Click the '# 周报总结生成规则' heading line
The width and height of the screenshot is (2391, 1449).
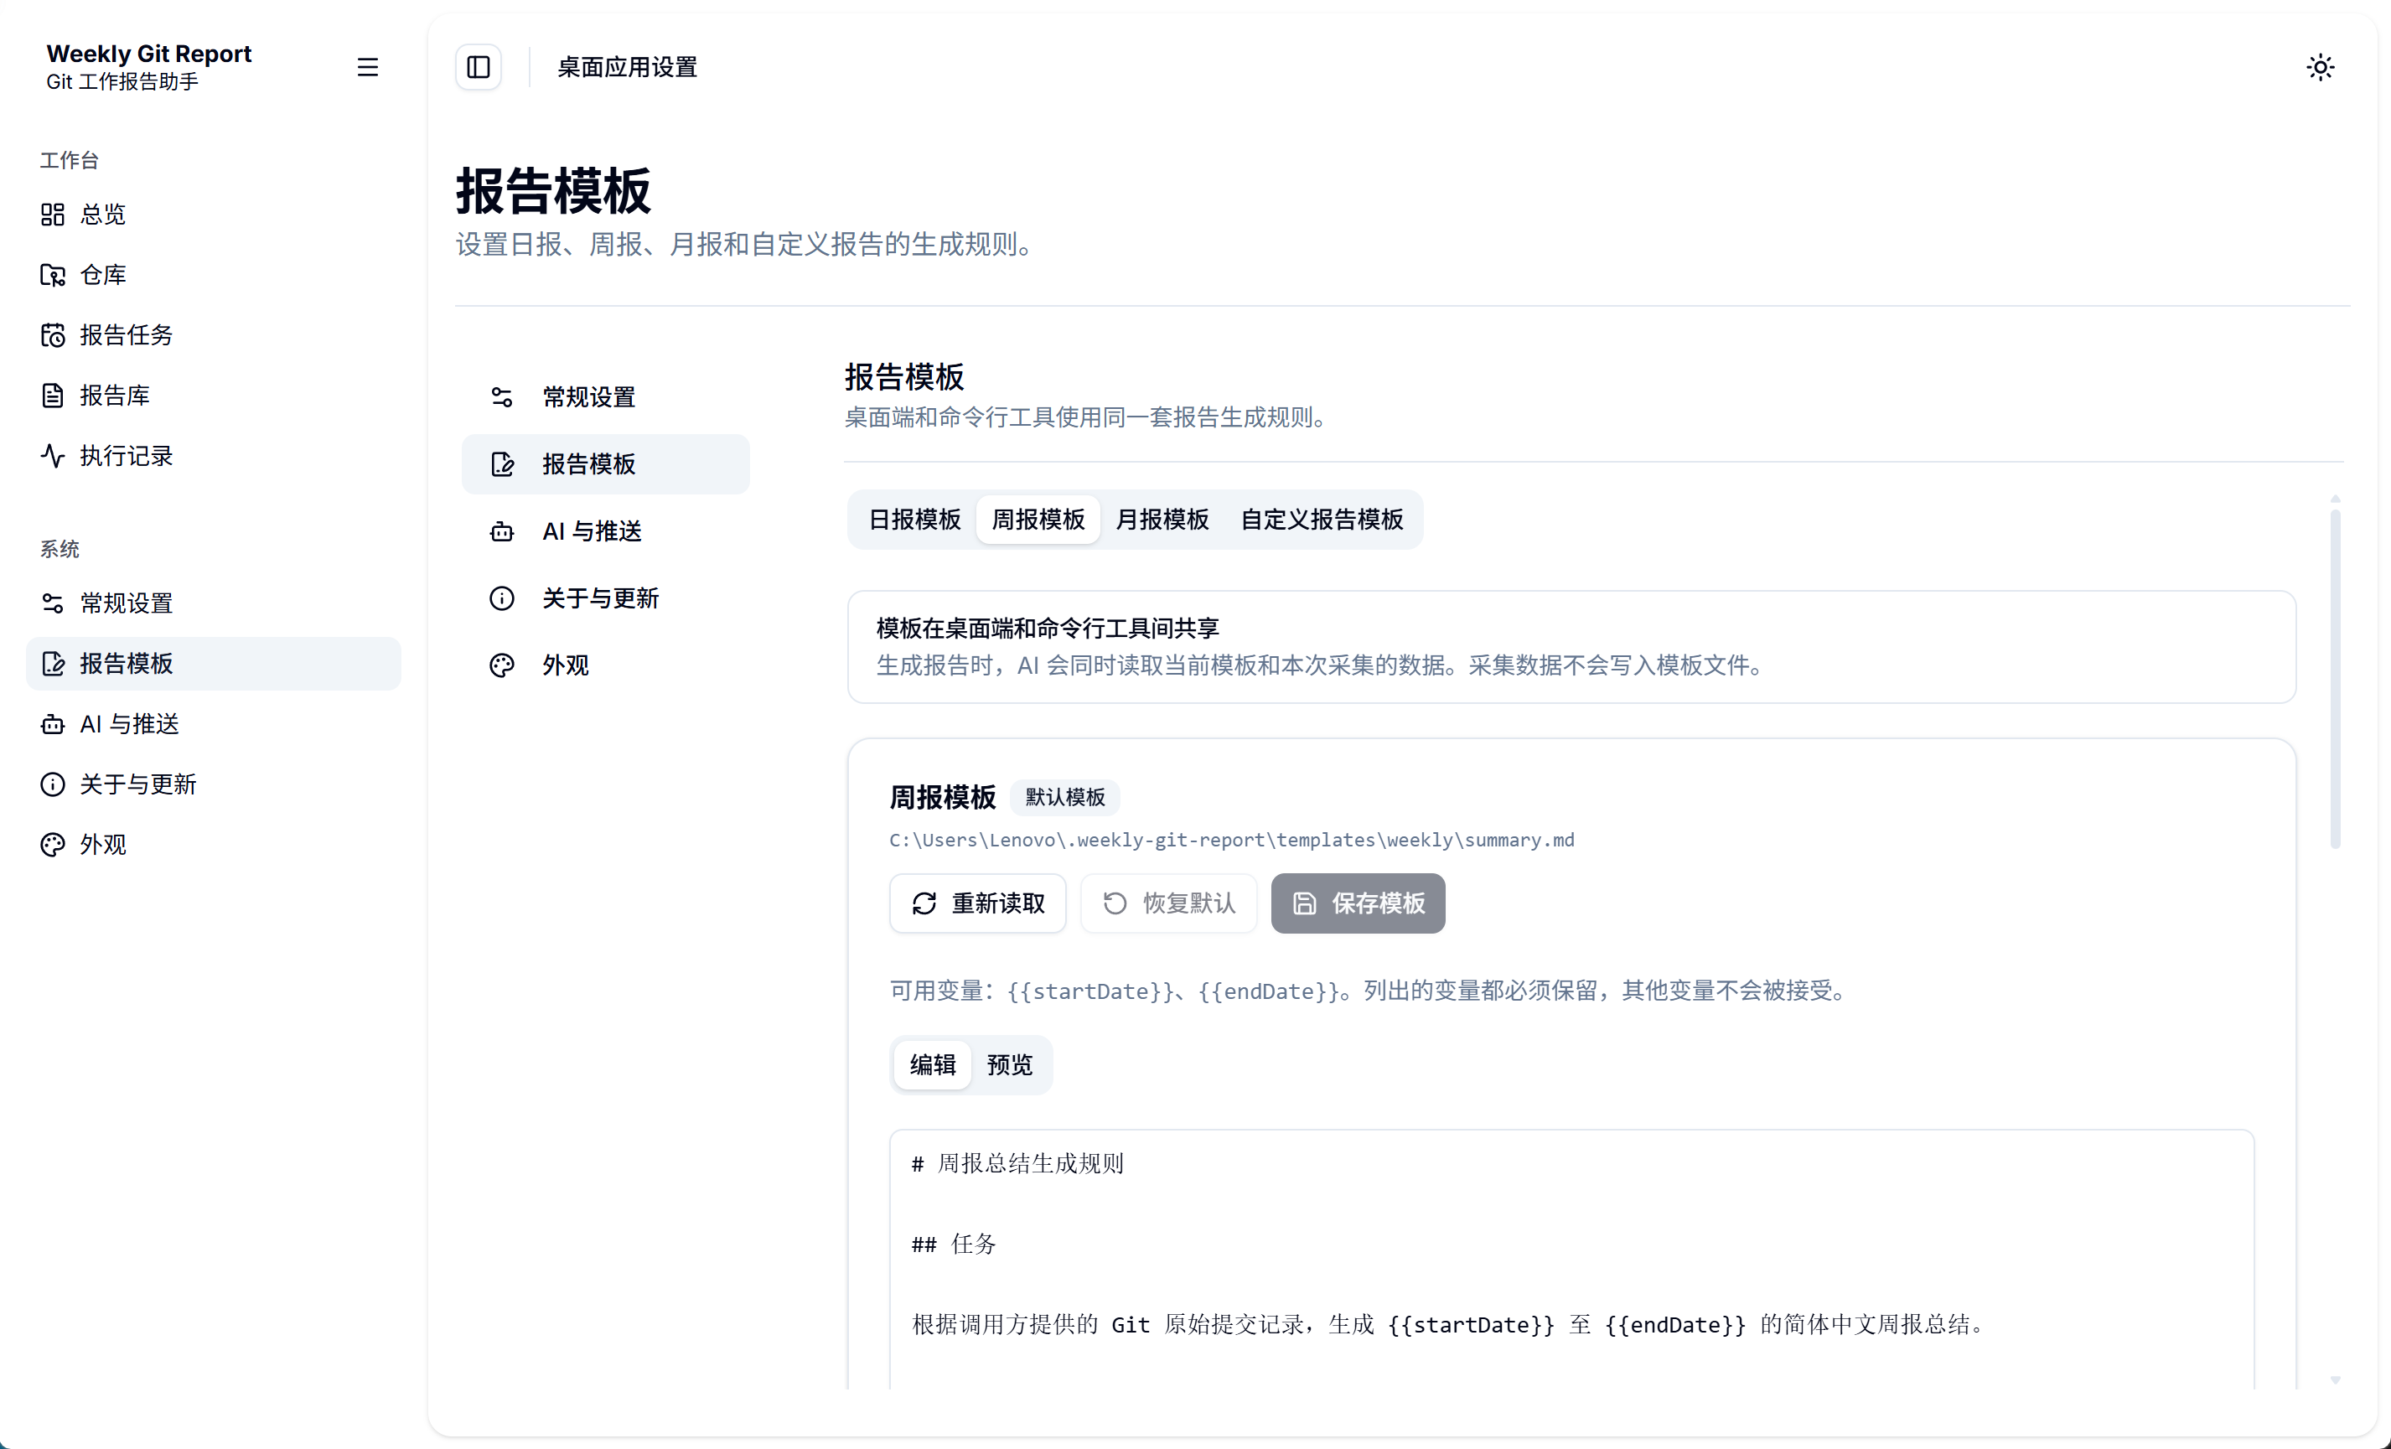[1017, 1164]
